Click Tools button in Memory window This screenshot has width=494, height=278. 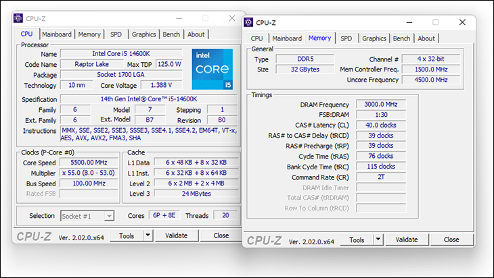coord(357,240)
